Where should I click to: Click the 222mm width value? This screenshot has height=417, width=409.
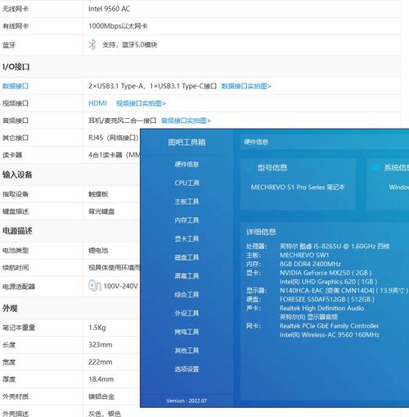100,362
